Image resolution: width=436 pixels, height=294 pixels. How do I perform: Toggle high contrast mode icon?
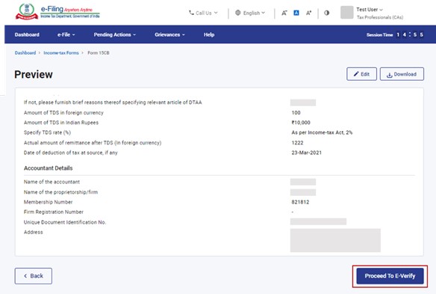pyautogui.click(x=327, y=13)
